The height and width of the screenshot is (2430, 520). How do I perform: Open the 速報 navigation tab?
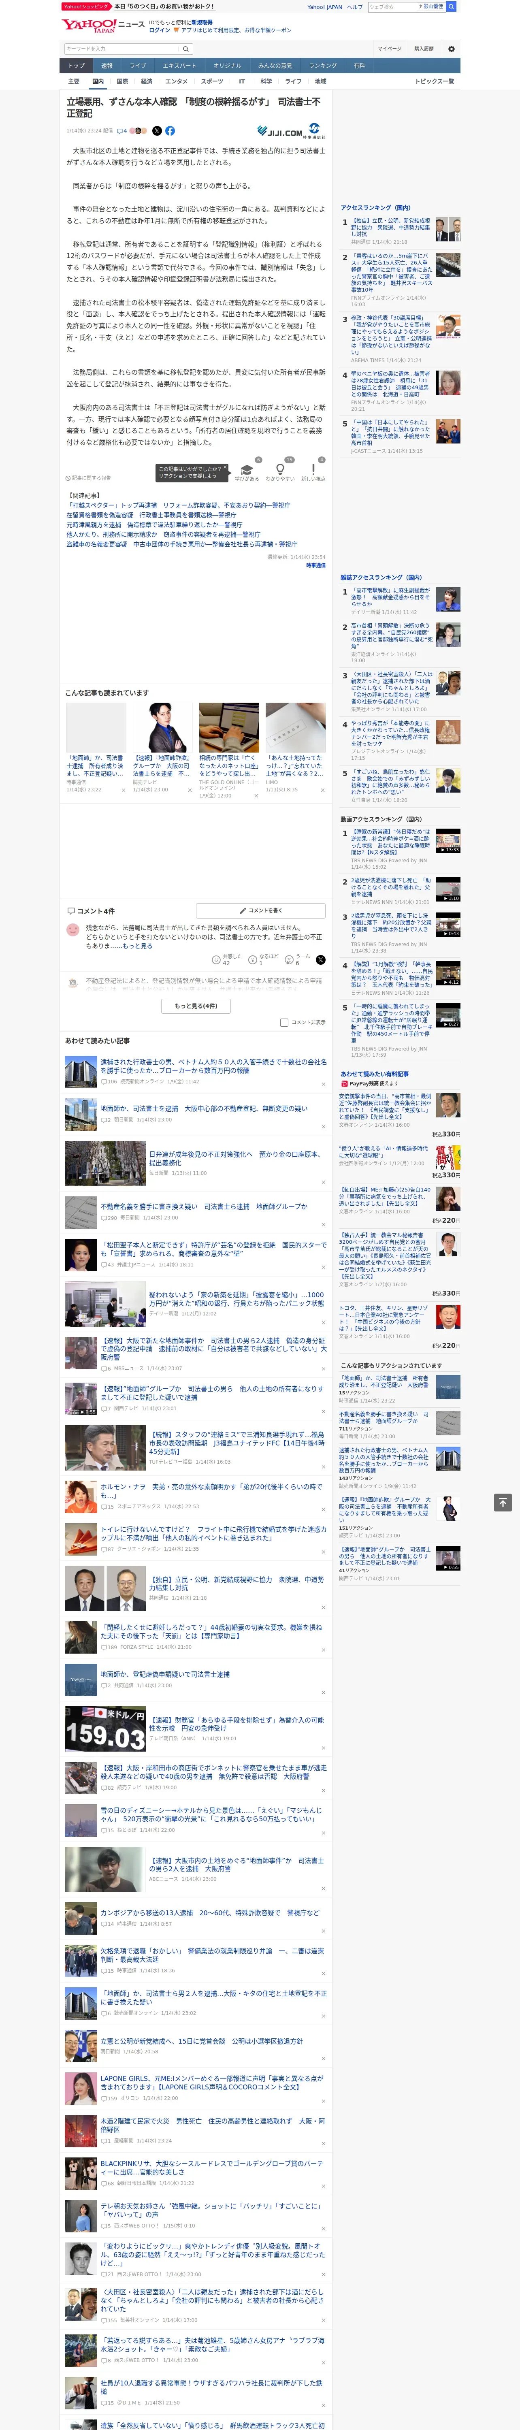[x=107, y=66]
